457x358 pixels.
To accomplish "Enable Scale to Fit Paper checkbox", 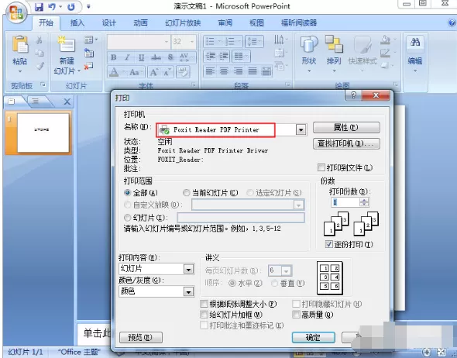I will 204,304.
